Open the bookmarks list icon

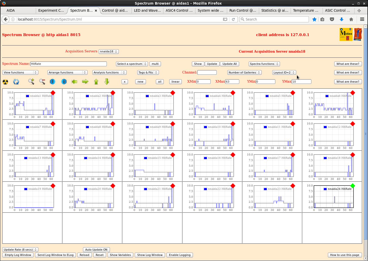click(322, 19)
